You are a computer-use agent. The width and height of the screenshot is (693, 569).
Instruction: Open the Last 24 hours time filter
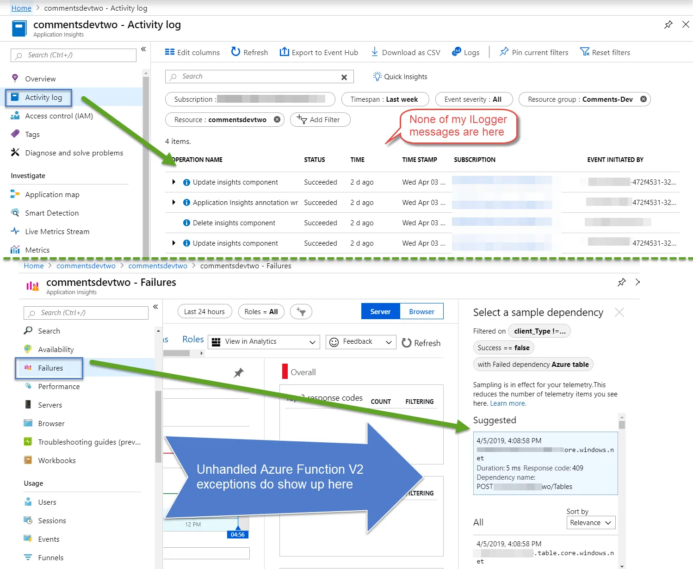coord(204,311)
